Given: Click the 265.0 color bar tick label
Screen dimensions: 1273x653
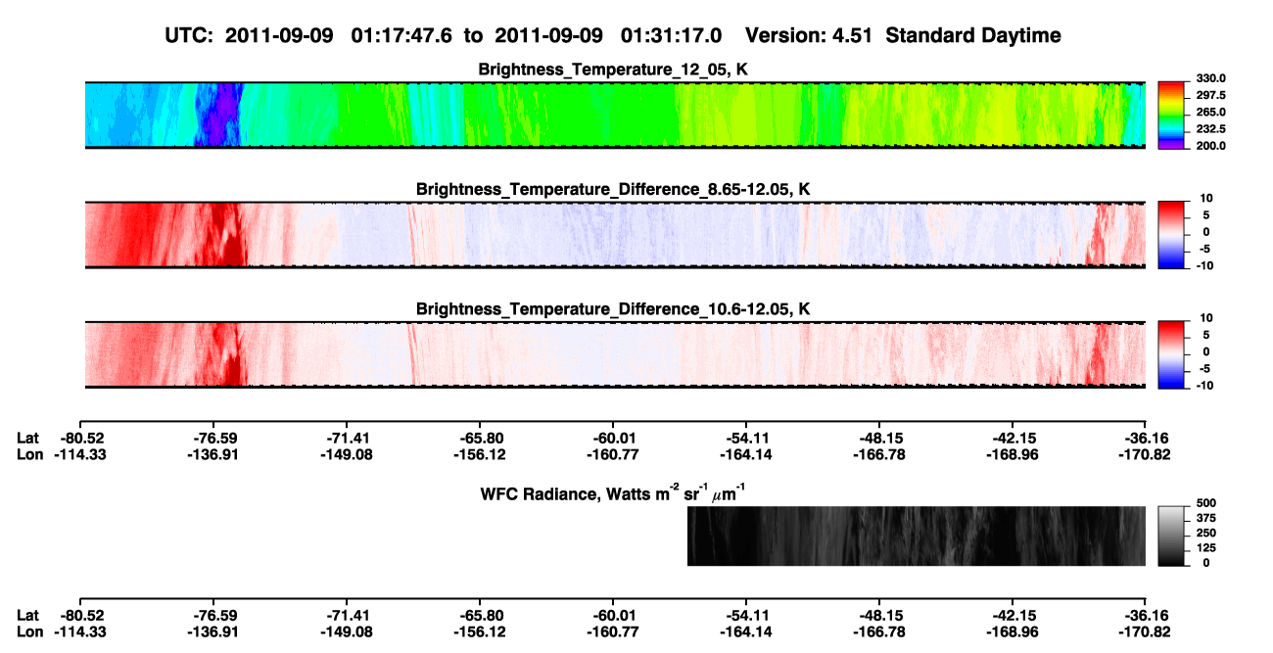Looking at the screenshot, I should (x=1211, y=112).
